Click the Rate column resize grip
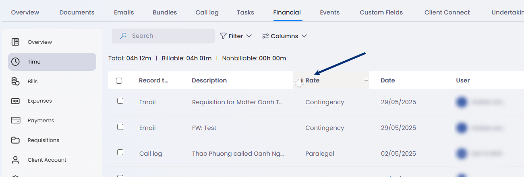Viewport: 524px width, 177px height. 366,80
